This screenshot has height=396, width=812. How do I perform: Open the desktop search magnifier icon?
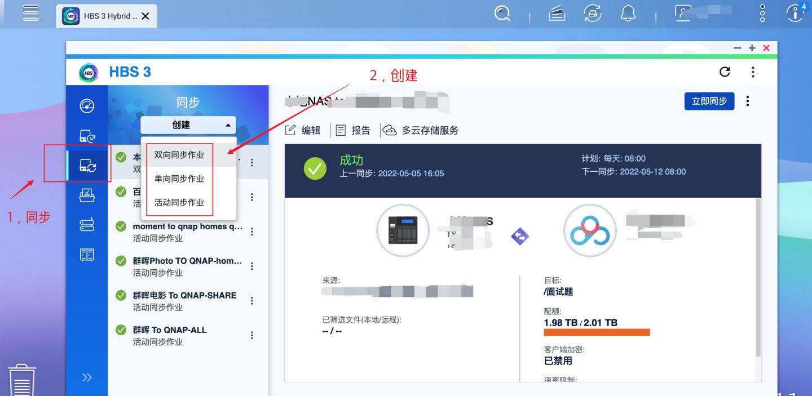(501, 14)
